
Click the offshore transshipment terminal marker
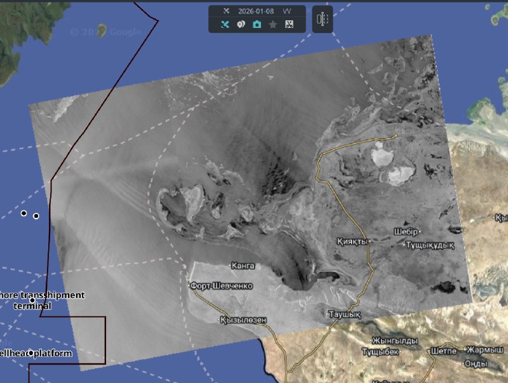point(32,300)
